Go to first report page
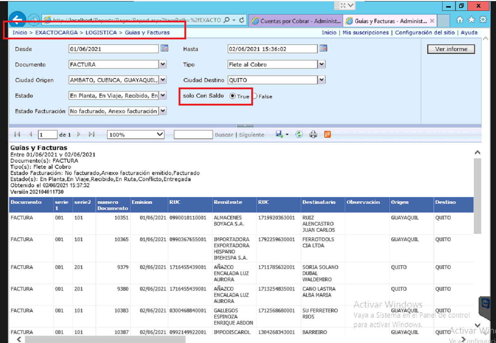 tap(17, 134)
